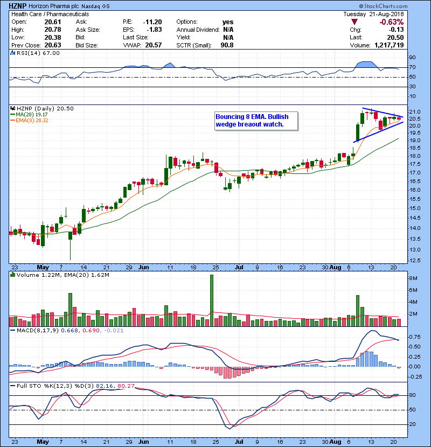Click the Chg value -0.13
431x447 pixels.
coord(396,30)
